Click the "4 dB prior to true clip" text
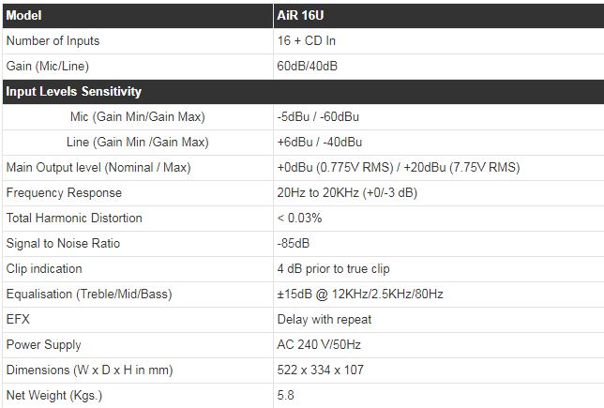Viewport: 604px width, 408px height. click(335, 269)
